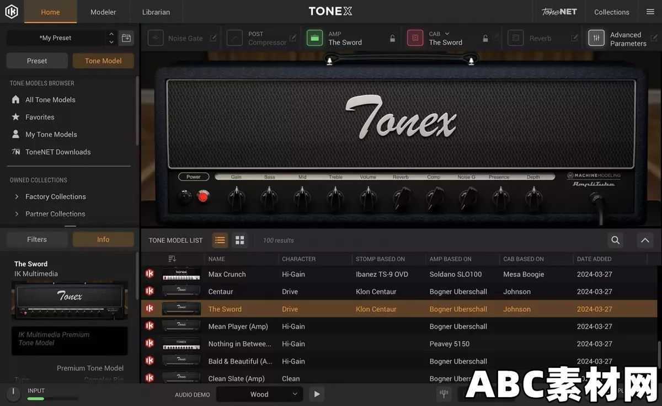Switch tone model list to grid view
The width and height of the screenshot is (662, 406).
coord(239,239)
